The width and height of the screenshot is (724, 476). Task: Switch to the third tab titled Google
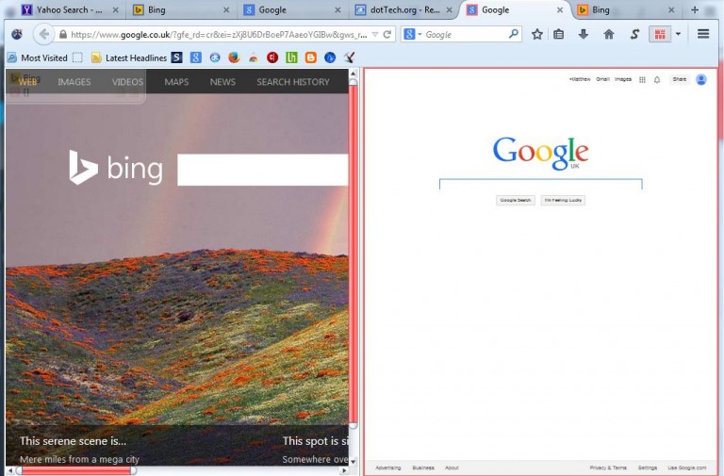(x=292, y=9)
